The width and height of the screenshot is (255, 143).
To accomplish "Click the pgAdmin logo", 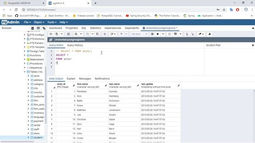I will (11, 22).
